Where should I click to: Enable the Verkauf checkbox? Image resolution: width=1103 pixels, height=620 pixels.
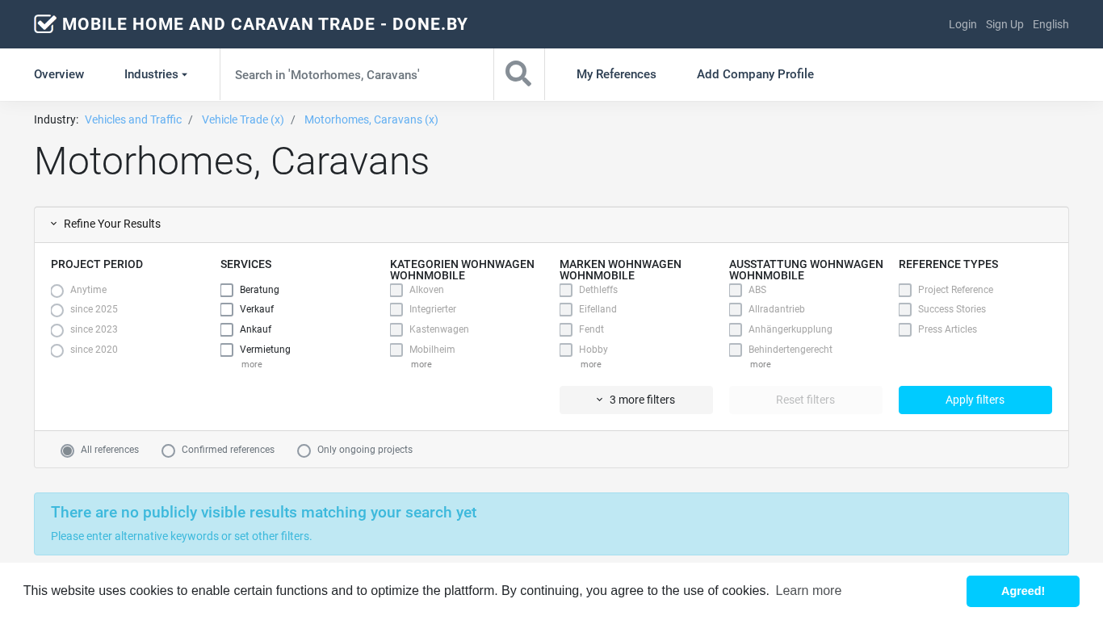pos(227,310)
